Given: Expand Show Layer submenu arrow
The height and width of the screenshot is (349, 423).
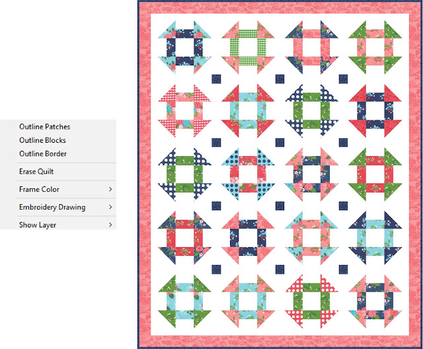Looking at the screenshot, I should (x=110, y=225).
